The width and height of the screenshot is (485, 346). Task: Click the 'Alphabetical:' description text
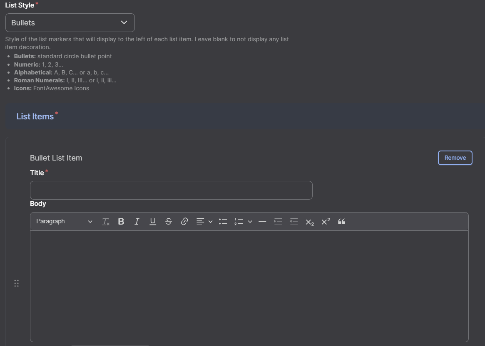click(x=33, y=73)
